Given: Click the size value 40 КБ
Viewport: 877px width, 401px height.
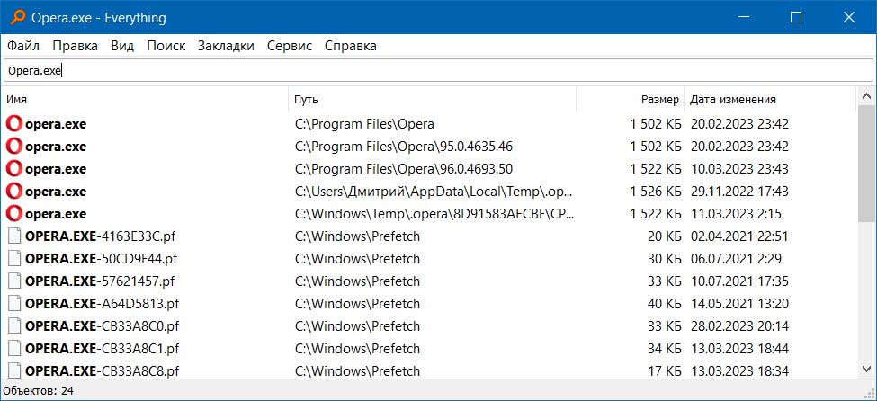Looking at the screenshot, I should point(665,304).
